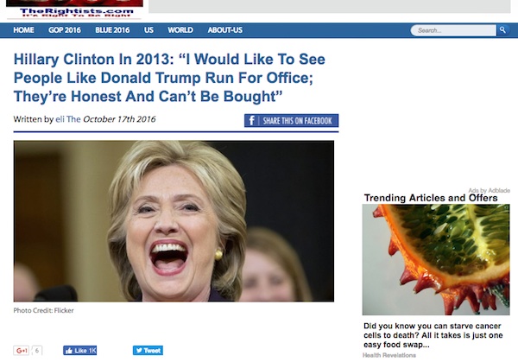Open the GOP 2016 section

(65, 30)
